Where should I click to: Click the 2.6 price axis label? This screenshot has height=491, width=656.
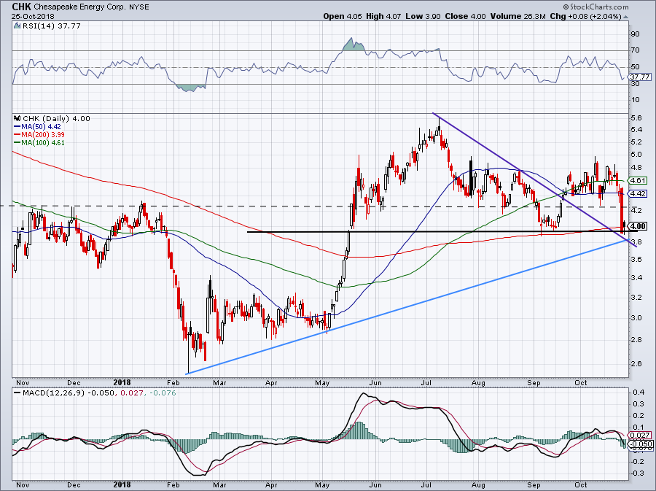click(636, 364)
